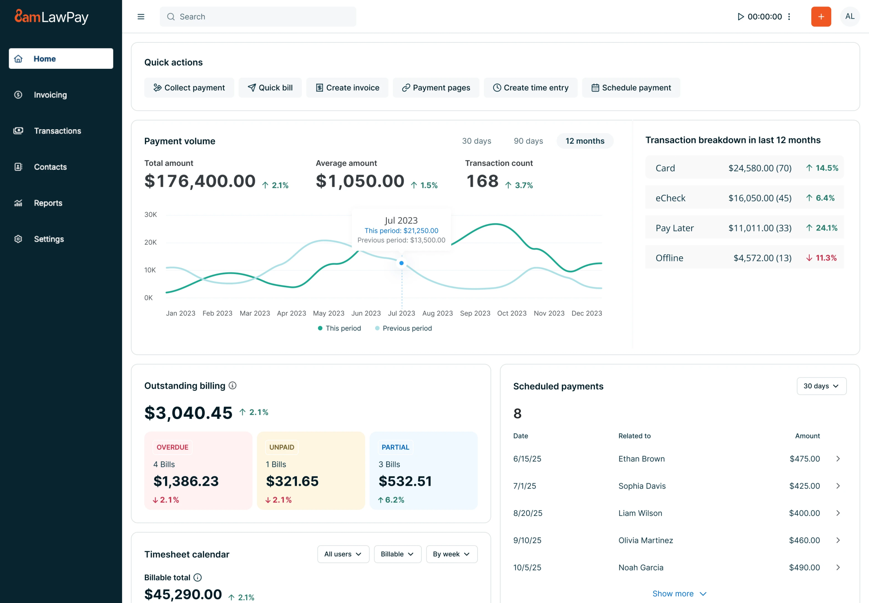Expand Show more scheduled payments
Image resolution: width=869 pixels, height=603 pixels.
pyautogui.click(x=679, y=593)
